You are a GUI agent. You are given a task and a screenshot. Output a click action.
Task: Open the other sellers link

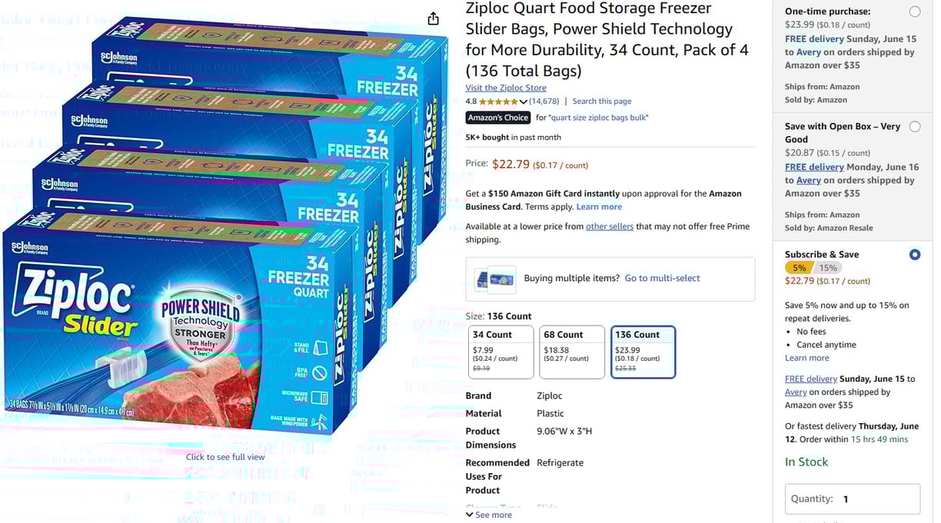pyautogui.click(x=610, y=227)
